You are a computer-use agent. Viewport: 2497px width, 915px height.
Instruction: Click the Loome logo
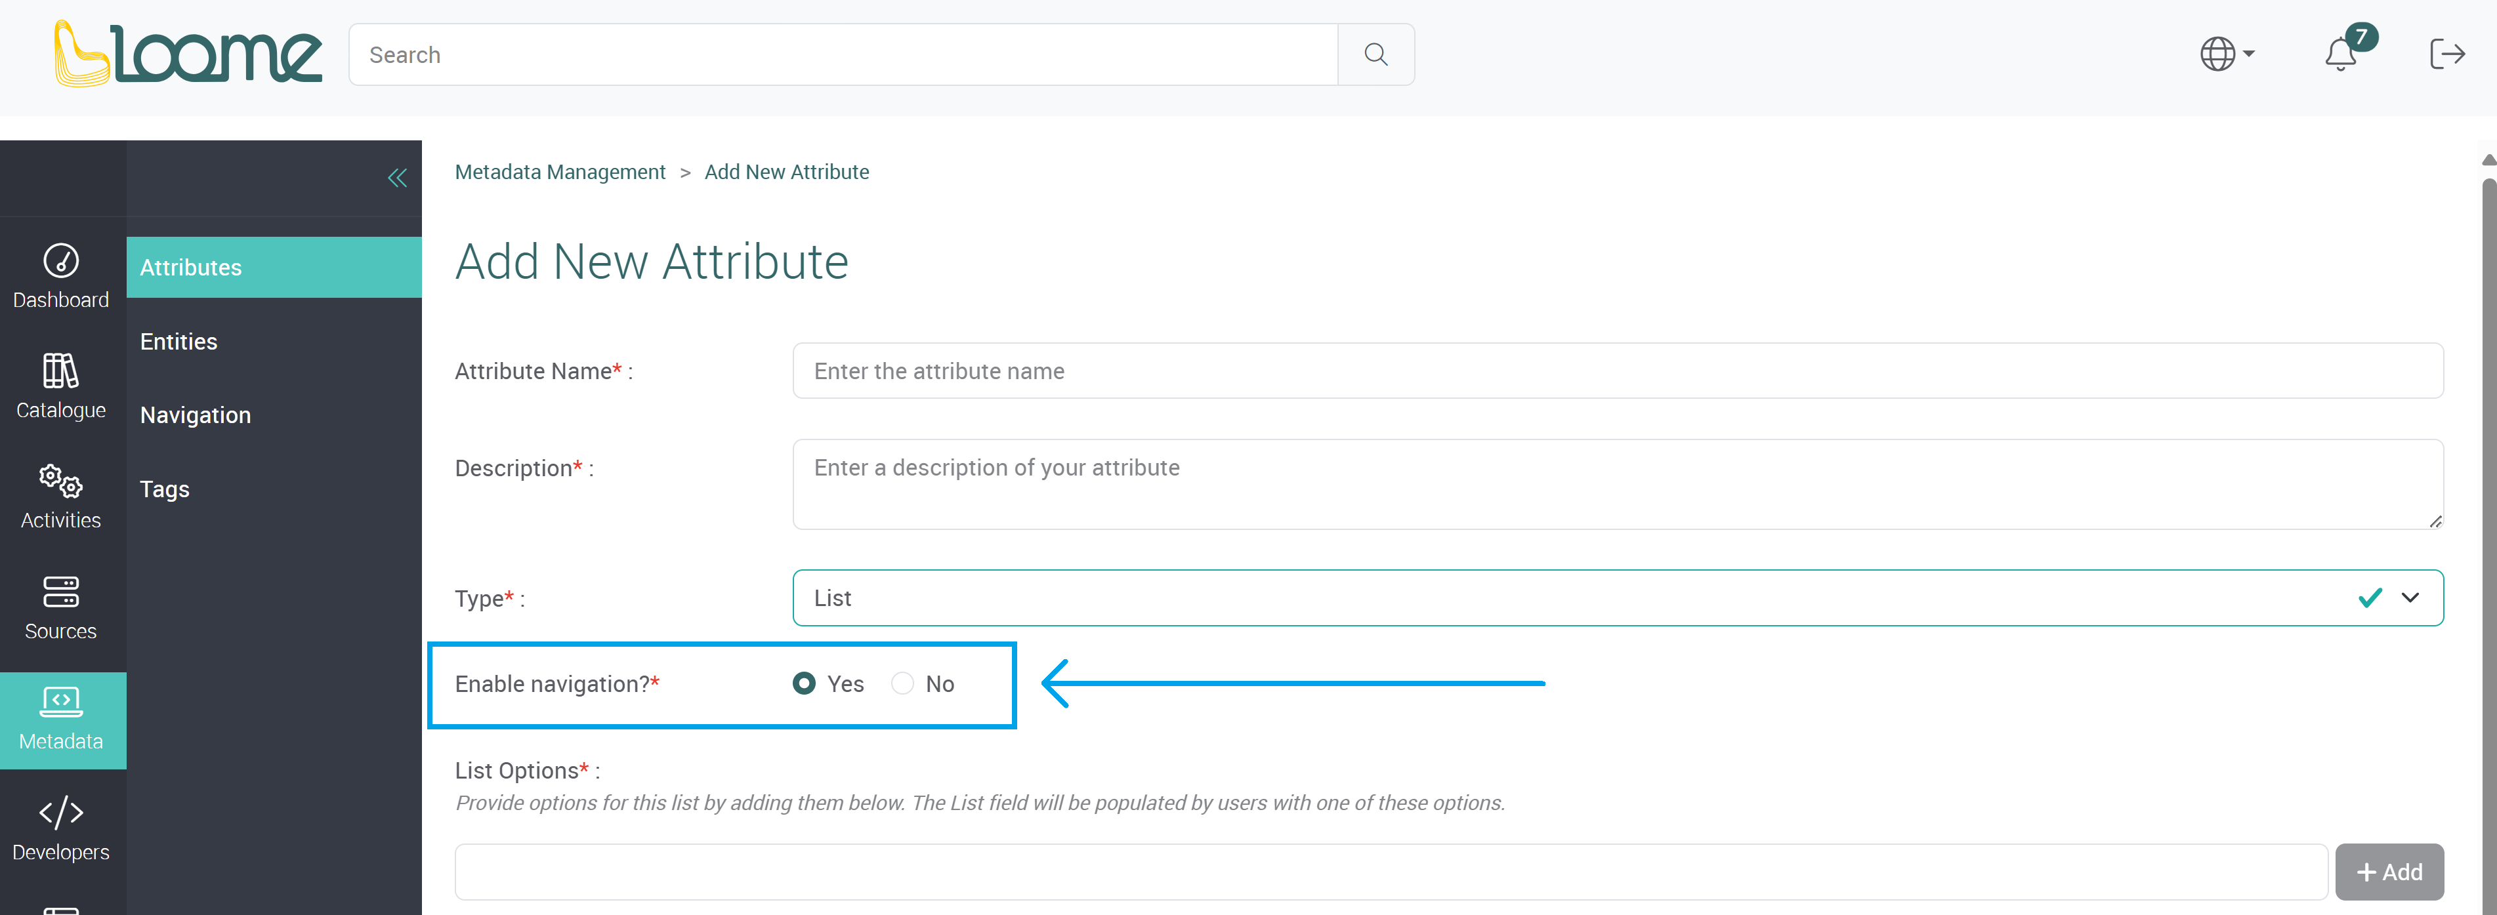tap(187, 54)
